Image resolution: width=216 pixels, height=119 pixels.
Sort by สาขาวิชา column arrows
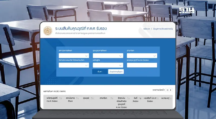(112, 98)
